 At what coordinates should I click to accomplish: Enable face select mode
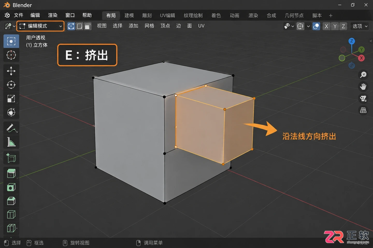(88, 26)
